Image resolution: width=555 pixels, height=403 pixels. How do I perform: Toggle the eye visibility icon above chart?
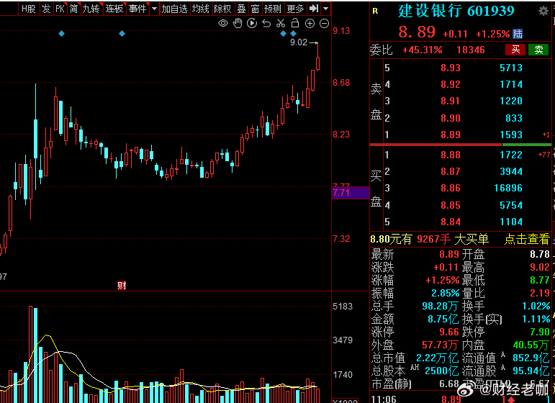pos(223,24)
